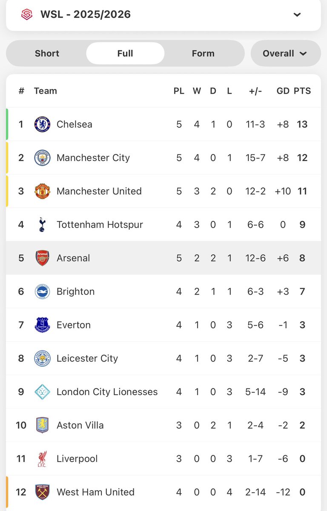Tap the London City Lionesses logo

click(x=42, y=392)
